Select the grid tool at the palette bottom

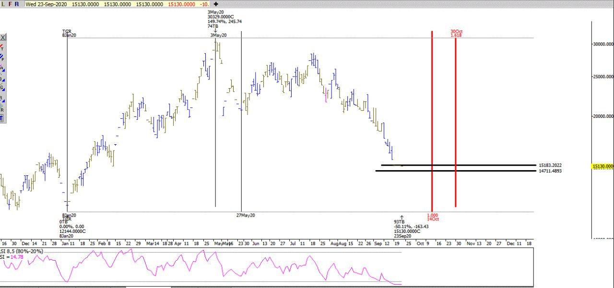tap(1, 118)
